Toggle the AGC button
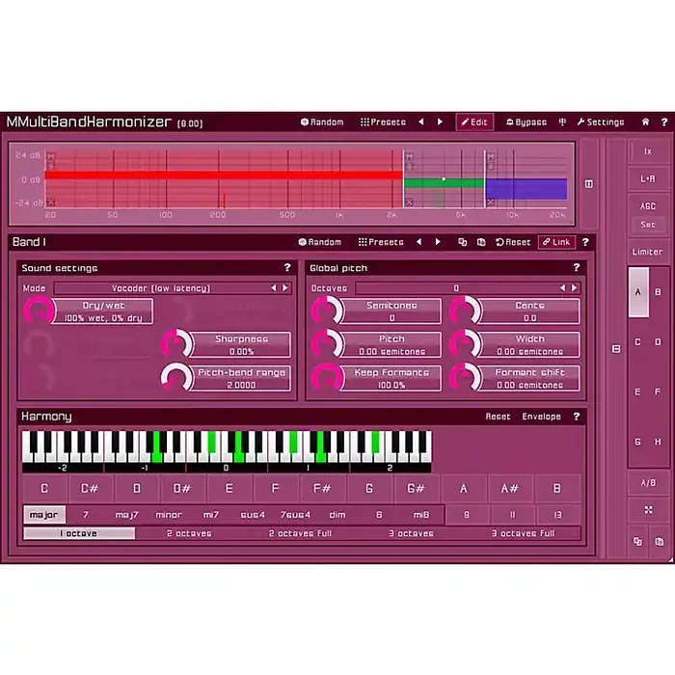Viewport: 675px width, 675px height. (x=648, y=206)
